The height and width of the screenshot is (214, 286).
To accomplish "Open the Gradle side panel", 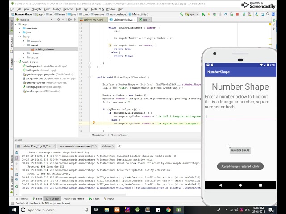I will pyautogui.click(x=273, y=25).
